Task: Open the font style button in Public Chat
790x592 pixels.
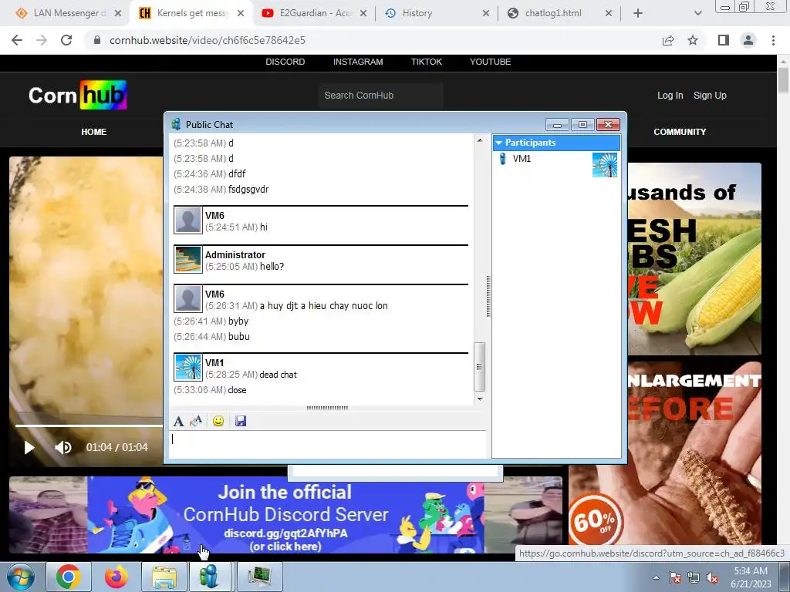Action: point(178,421)
